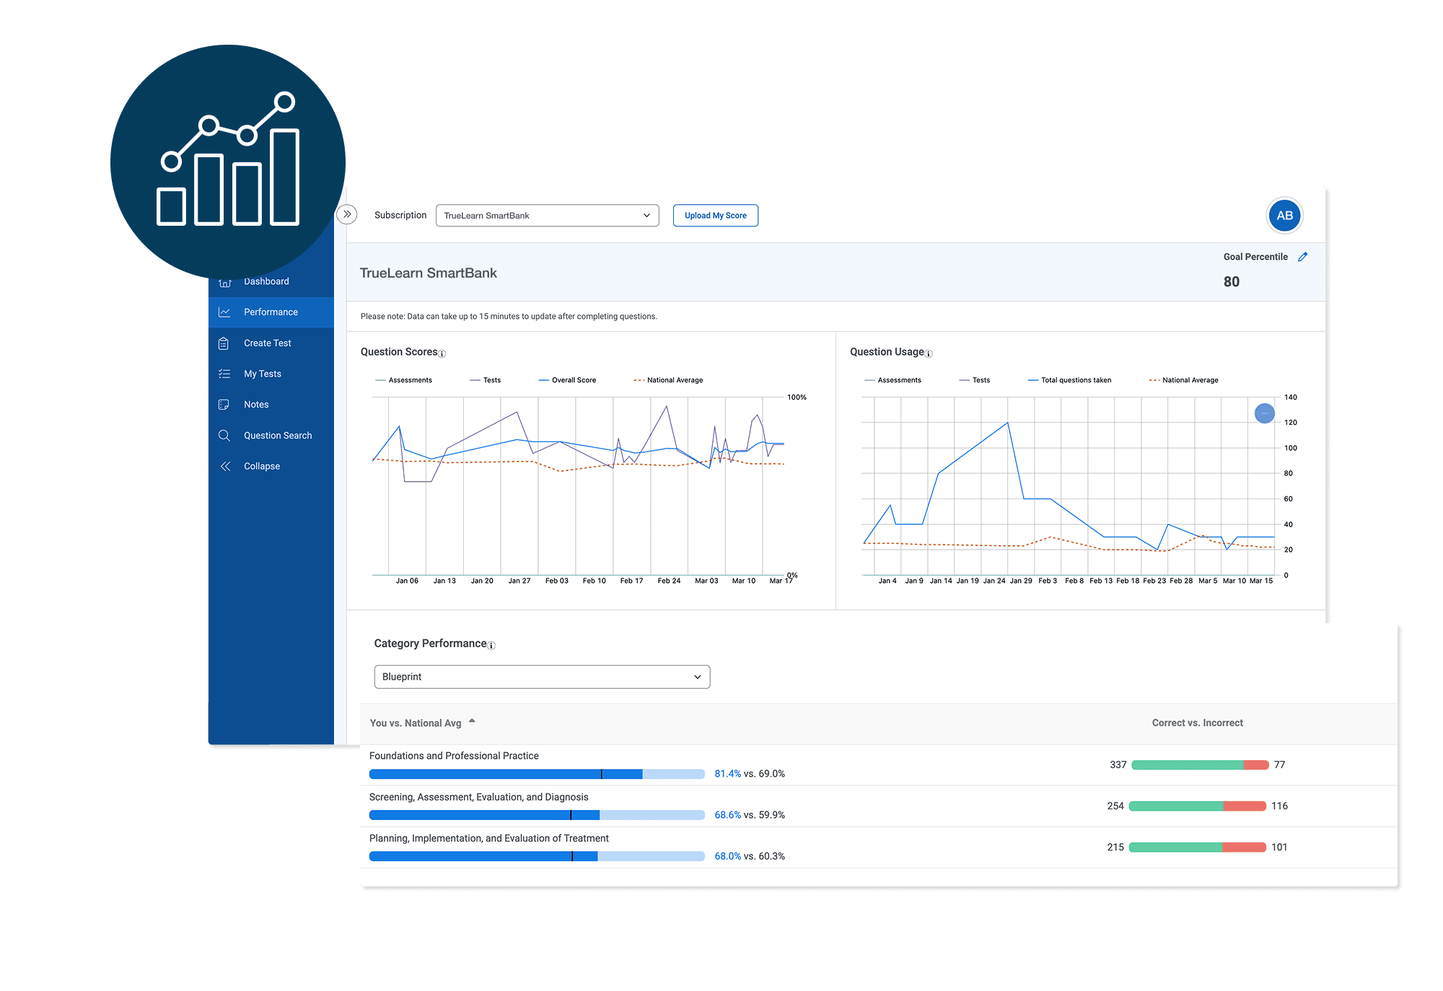Toggle Tests legend in Question Scores chart
Image resolution: width=1443 pixels, height=991 pixels.
(485, 380)
